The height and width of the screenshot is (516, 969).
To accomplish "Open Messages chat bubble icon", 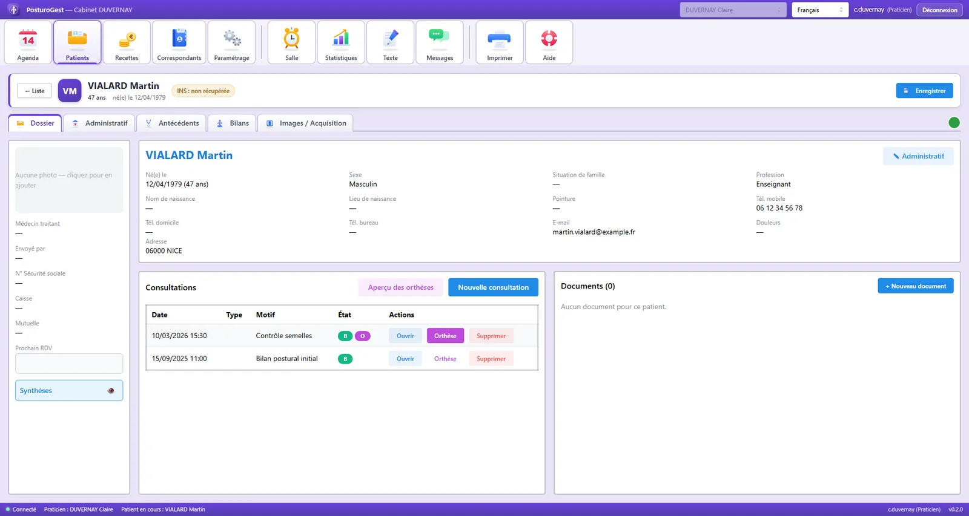I will [x=440, y=42].
